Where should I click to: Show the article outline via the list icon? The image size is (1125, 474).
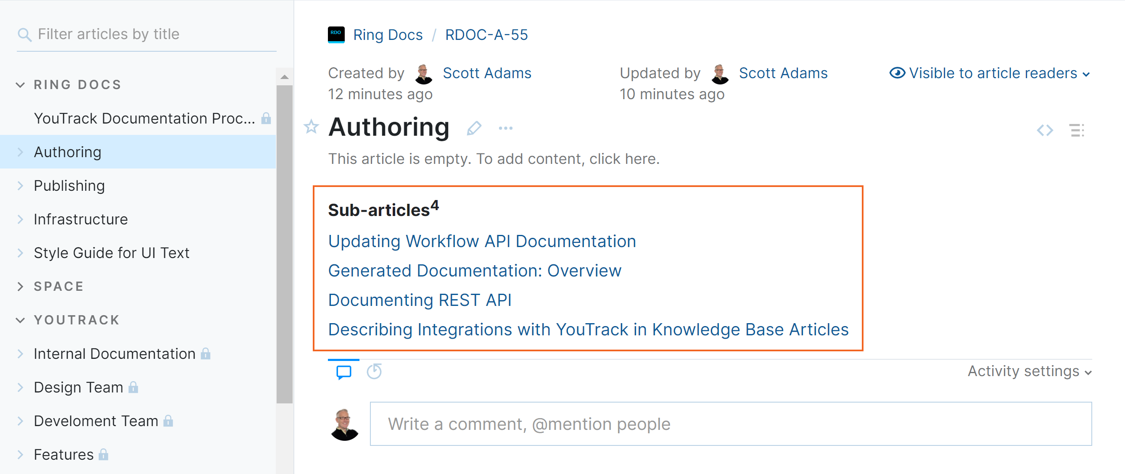point(1077,130)
